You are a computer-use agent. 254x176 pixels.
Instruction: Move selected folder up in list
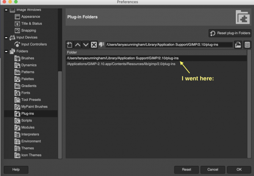[78, 45]
